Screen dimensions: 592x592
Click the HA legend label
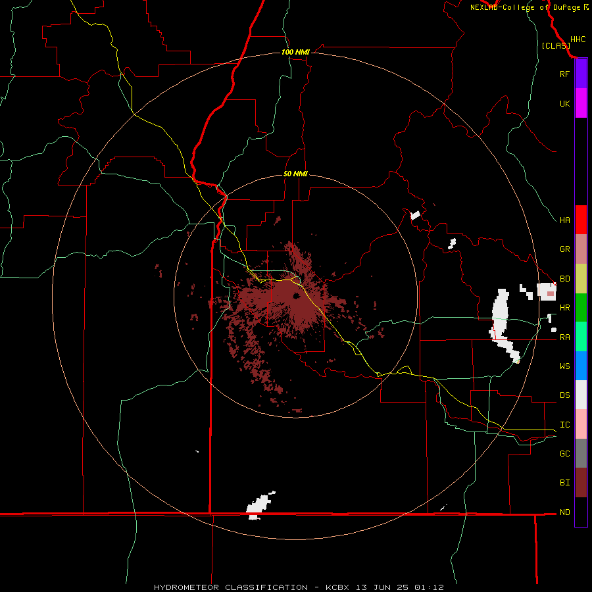pyautogui.click(x=564, y=220)
